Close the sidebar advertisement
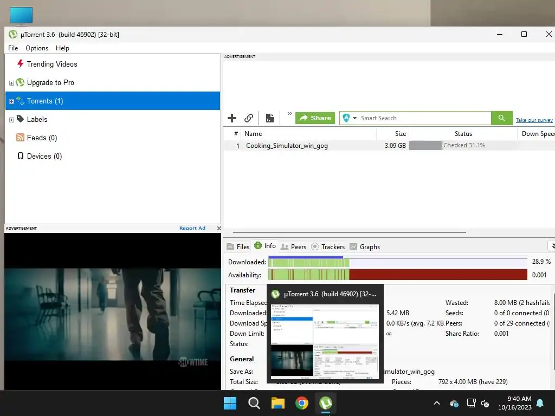The image size is (555, 416). pyautogui.click(x=219, y=228)
